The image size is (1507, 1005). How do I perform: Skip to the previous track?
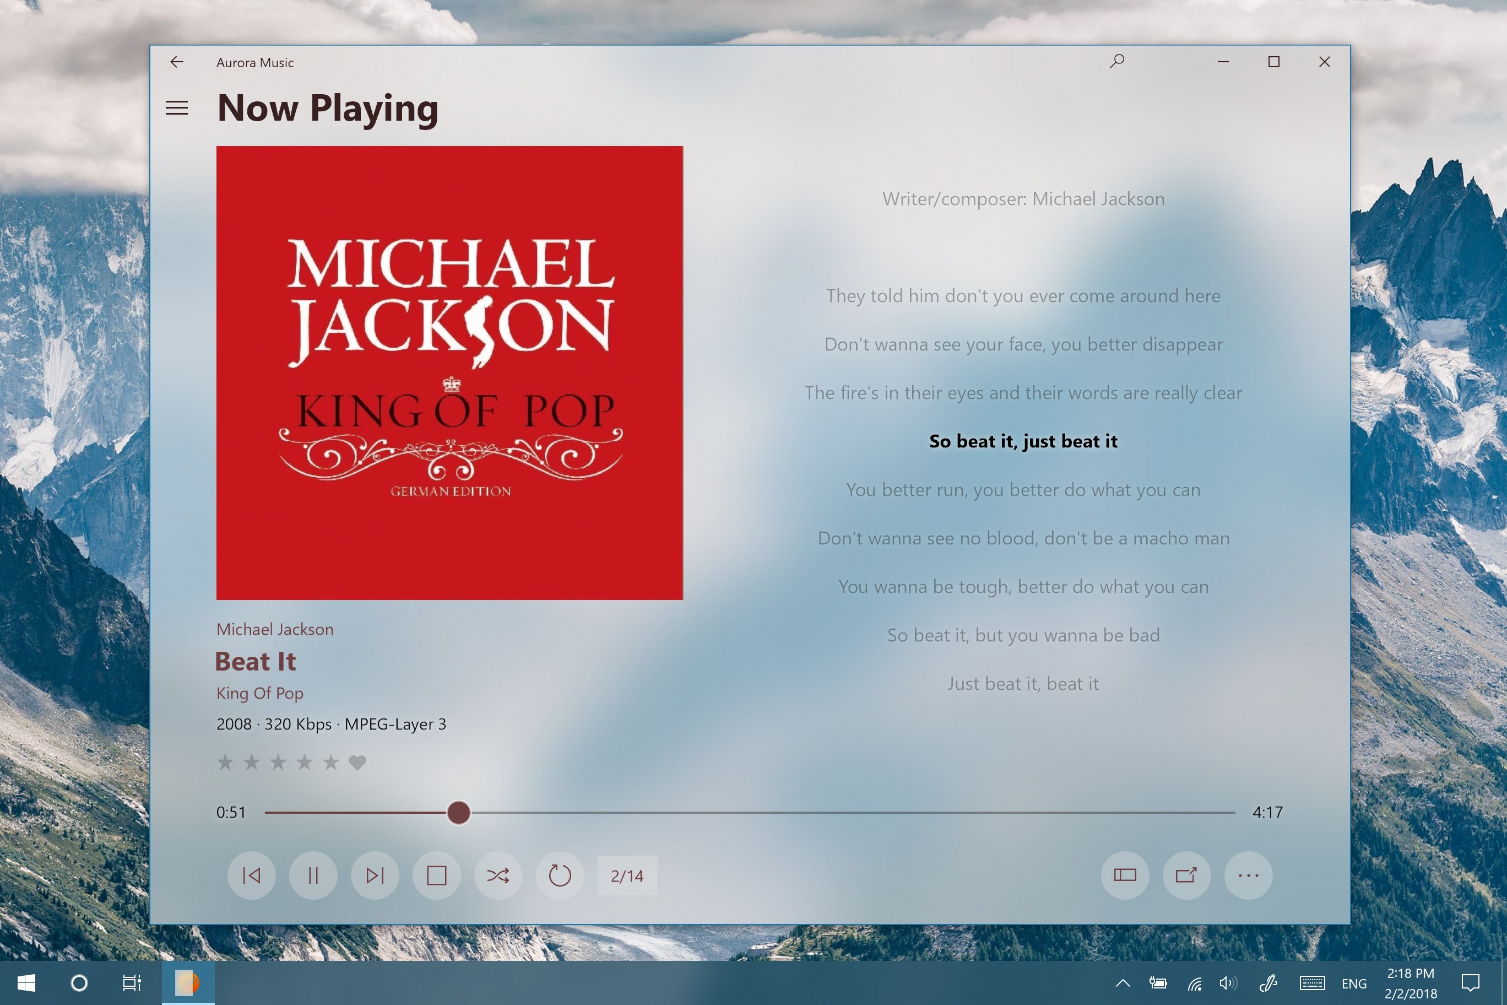click(251, 876)
